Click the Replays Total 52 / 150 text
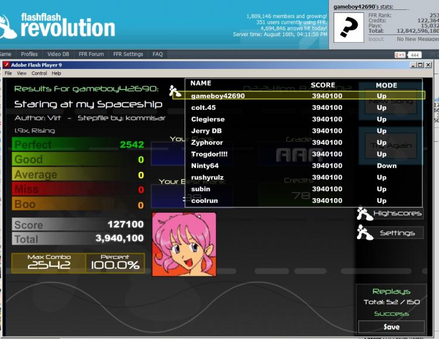The height and width of the screenshot is (339, 439). pos(392,302)
